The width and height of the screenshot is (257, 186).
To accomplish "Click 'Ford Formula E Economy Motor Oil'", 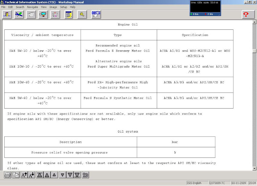I will [x=118, y=51].
